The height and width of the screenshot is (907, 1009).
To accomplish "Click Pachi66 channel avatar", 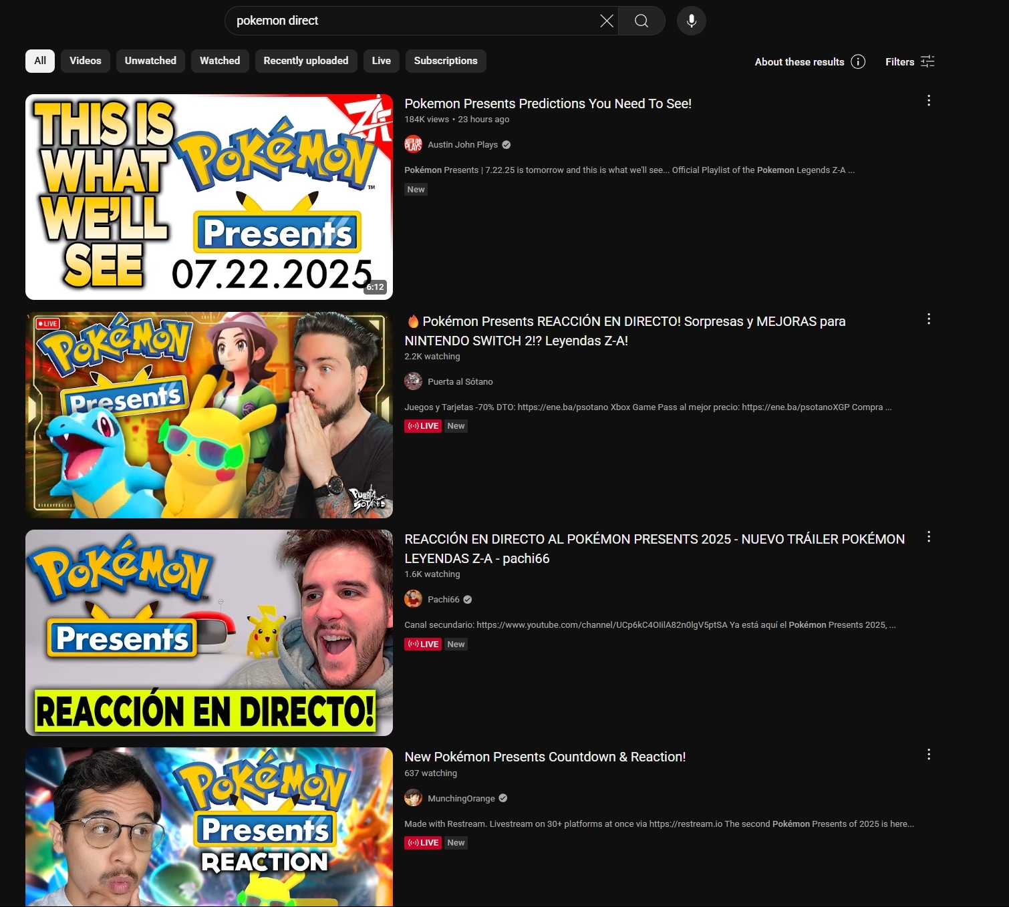I will (x=413, y=599).
